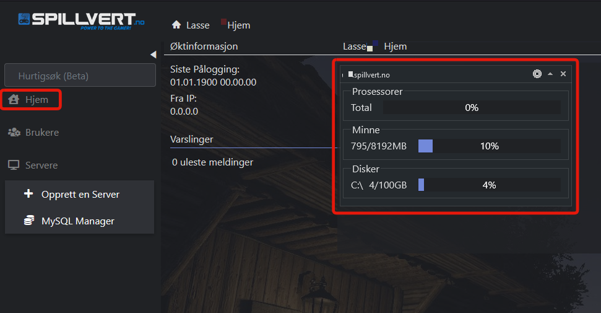Image resolution: width=601 pixels, height=313 pixels.
Task: Click Hjem in the second header row
Action: [395, 46]
